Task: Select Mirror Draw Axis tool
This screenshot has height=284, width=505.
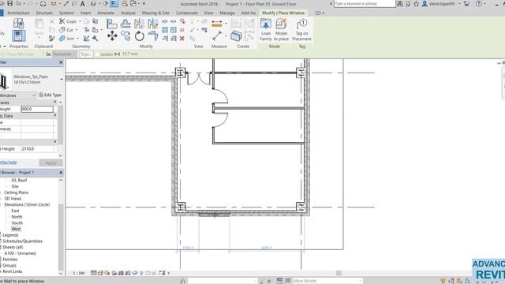Action: pos(152,24)
